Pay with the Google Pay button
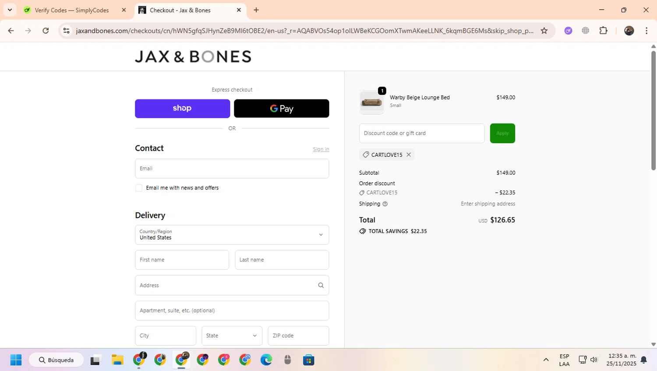 click(282, 108)
